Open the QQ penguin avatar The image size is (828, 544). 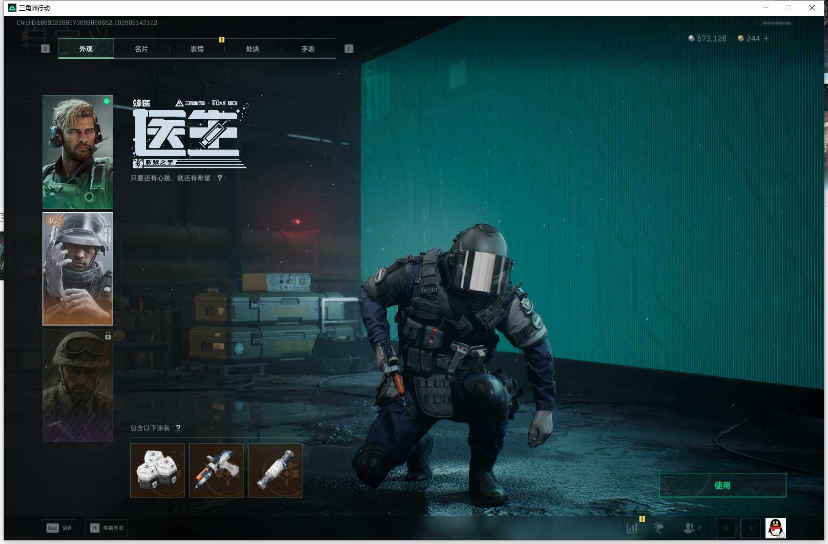pos(776,528)
